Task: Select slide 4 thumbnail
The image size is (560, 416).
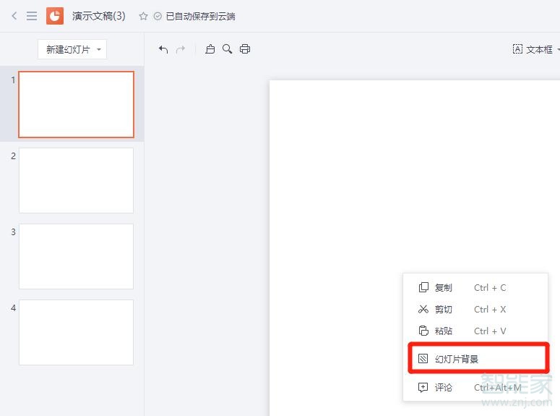Action: (x=76, y=332)
